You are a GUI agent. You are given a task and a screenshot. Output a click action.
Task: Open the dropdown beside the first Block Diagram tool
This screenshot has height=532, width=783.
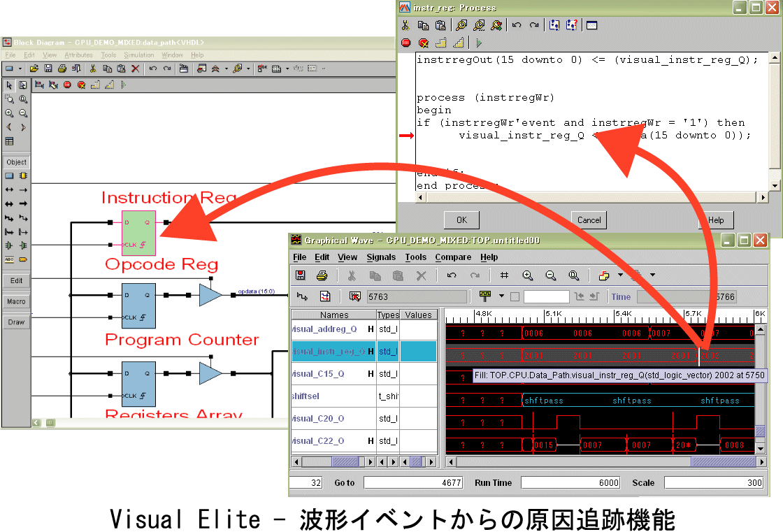(x=20, y=69)
